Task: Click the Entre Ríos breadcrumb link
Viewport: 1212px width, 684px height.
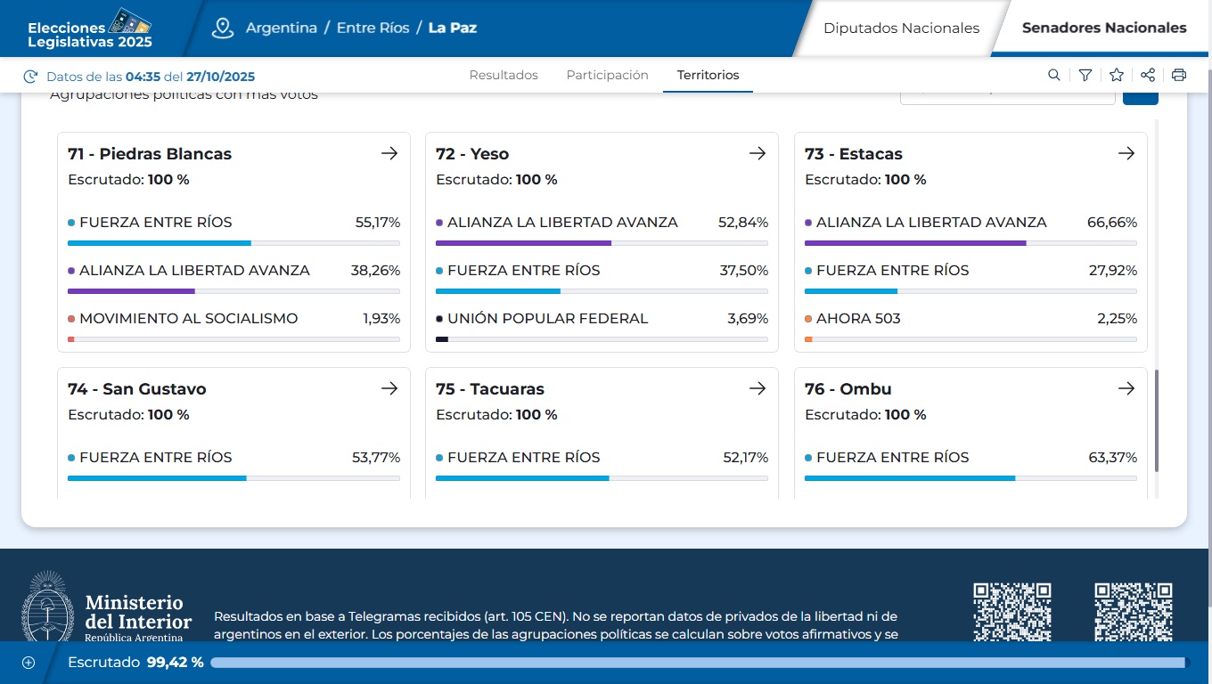Action: [373, 28]
